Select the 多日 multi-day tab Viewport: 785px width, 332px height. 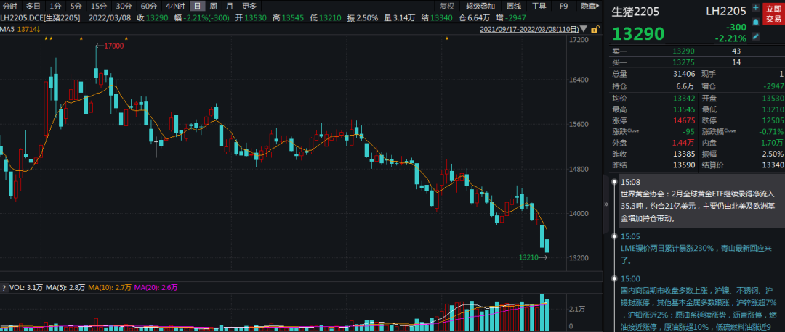pos(33,7)
